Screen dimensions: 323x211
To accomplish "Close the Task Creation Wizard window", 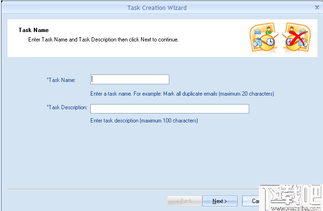I will [x=317, y=8].
